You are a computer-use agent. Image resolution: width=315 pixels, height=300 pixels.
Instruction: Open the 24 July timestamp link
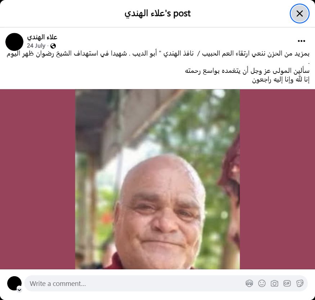36,46
